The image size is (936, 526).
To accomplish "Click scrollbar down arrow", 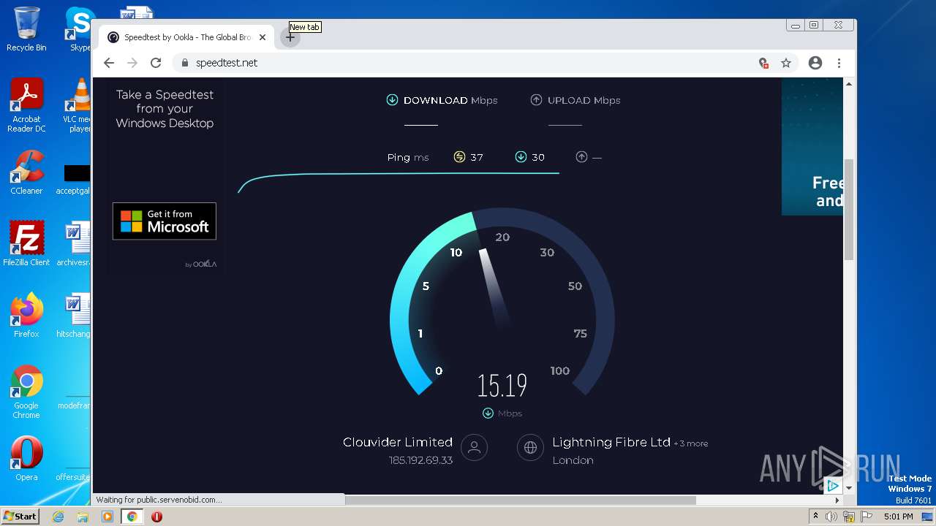I will 848,487.
